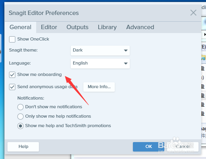Uncheck Show me onboarding
The width and height of the screenshot is (206, 159).
click(x=12, y=75)
